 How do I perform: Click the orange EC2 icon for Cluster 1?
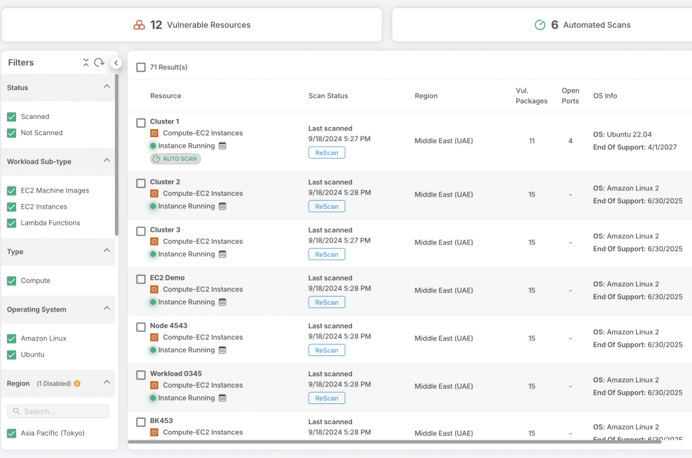pyautogui.click(x=154, y=134)
